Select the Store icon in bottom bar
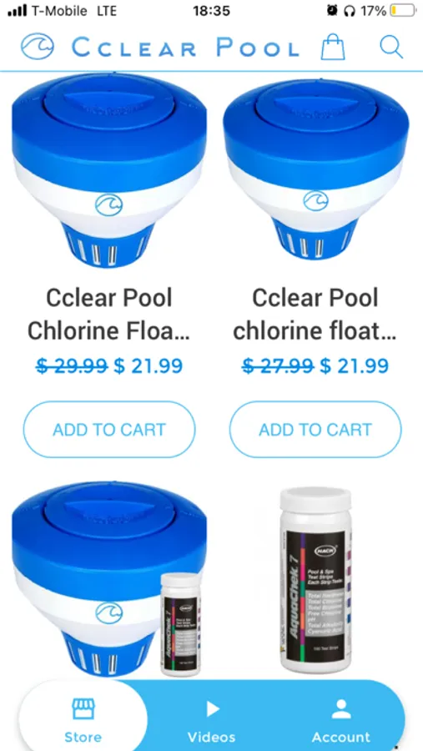The width and height of the screenshot is (423, 751). tap(83, 708)
